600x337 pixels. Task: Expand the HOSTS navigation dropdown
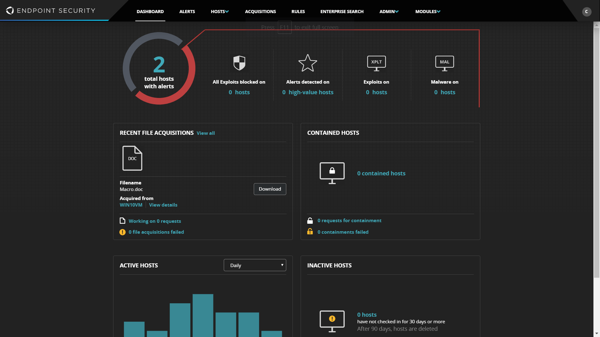(219, 11)
